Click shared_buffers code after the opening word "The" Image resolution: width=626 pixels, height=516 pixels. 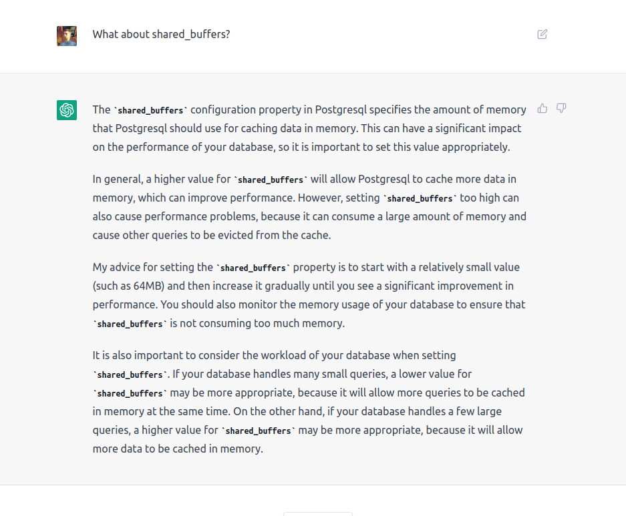[x=150, y=110]
